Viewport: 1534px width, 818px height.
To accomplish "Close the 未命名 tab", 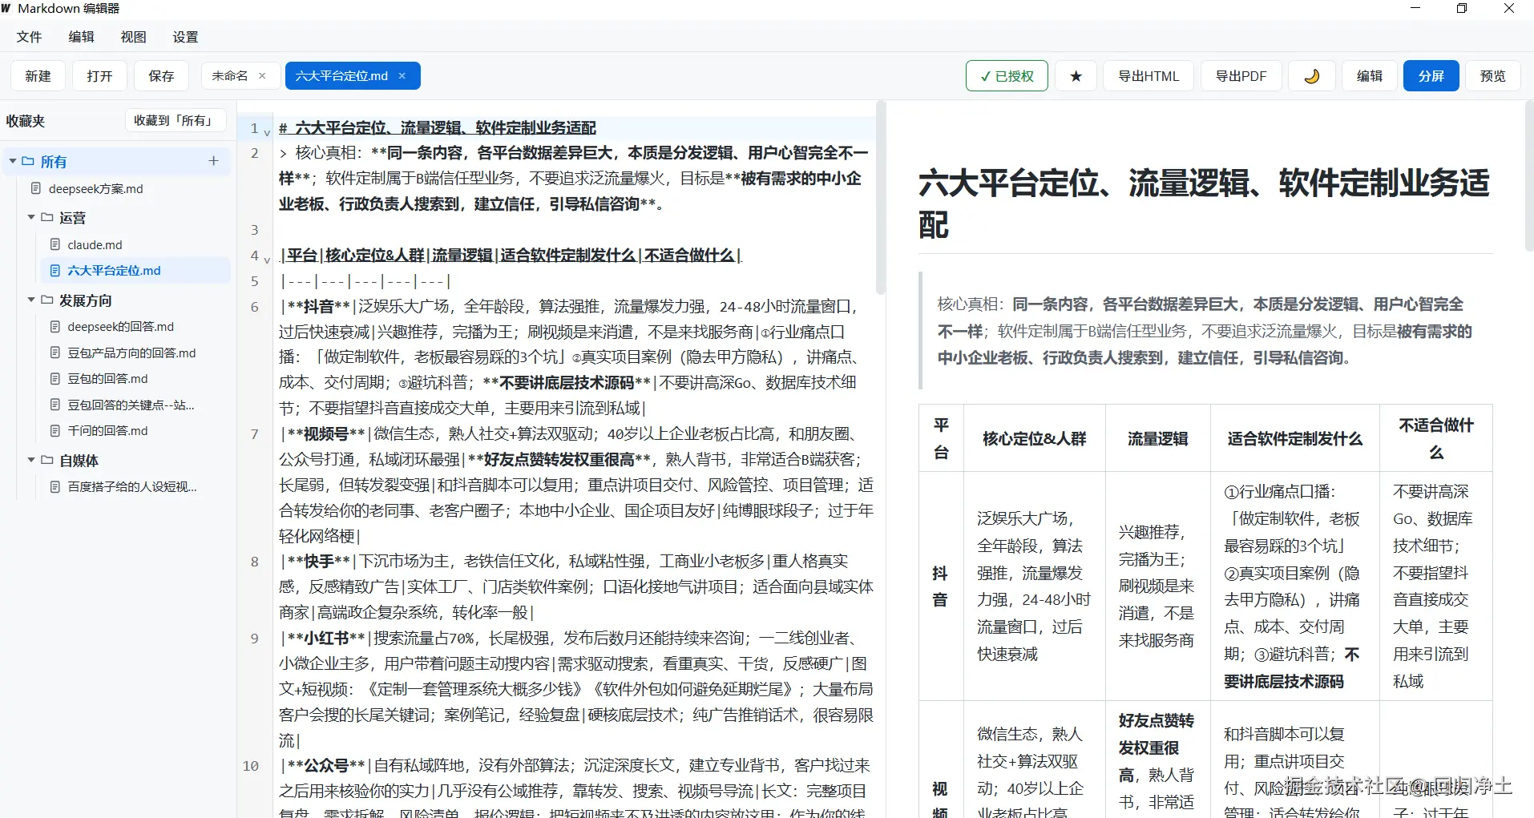I will pyautogui.click(x=262, y=76).
